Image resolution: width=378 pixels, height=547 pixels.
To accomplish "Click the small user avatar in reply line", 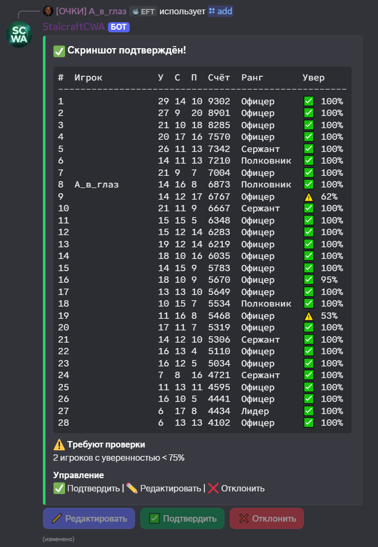I will pyautogui.click(x=48, y=11).
